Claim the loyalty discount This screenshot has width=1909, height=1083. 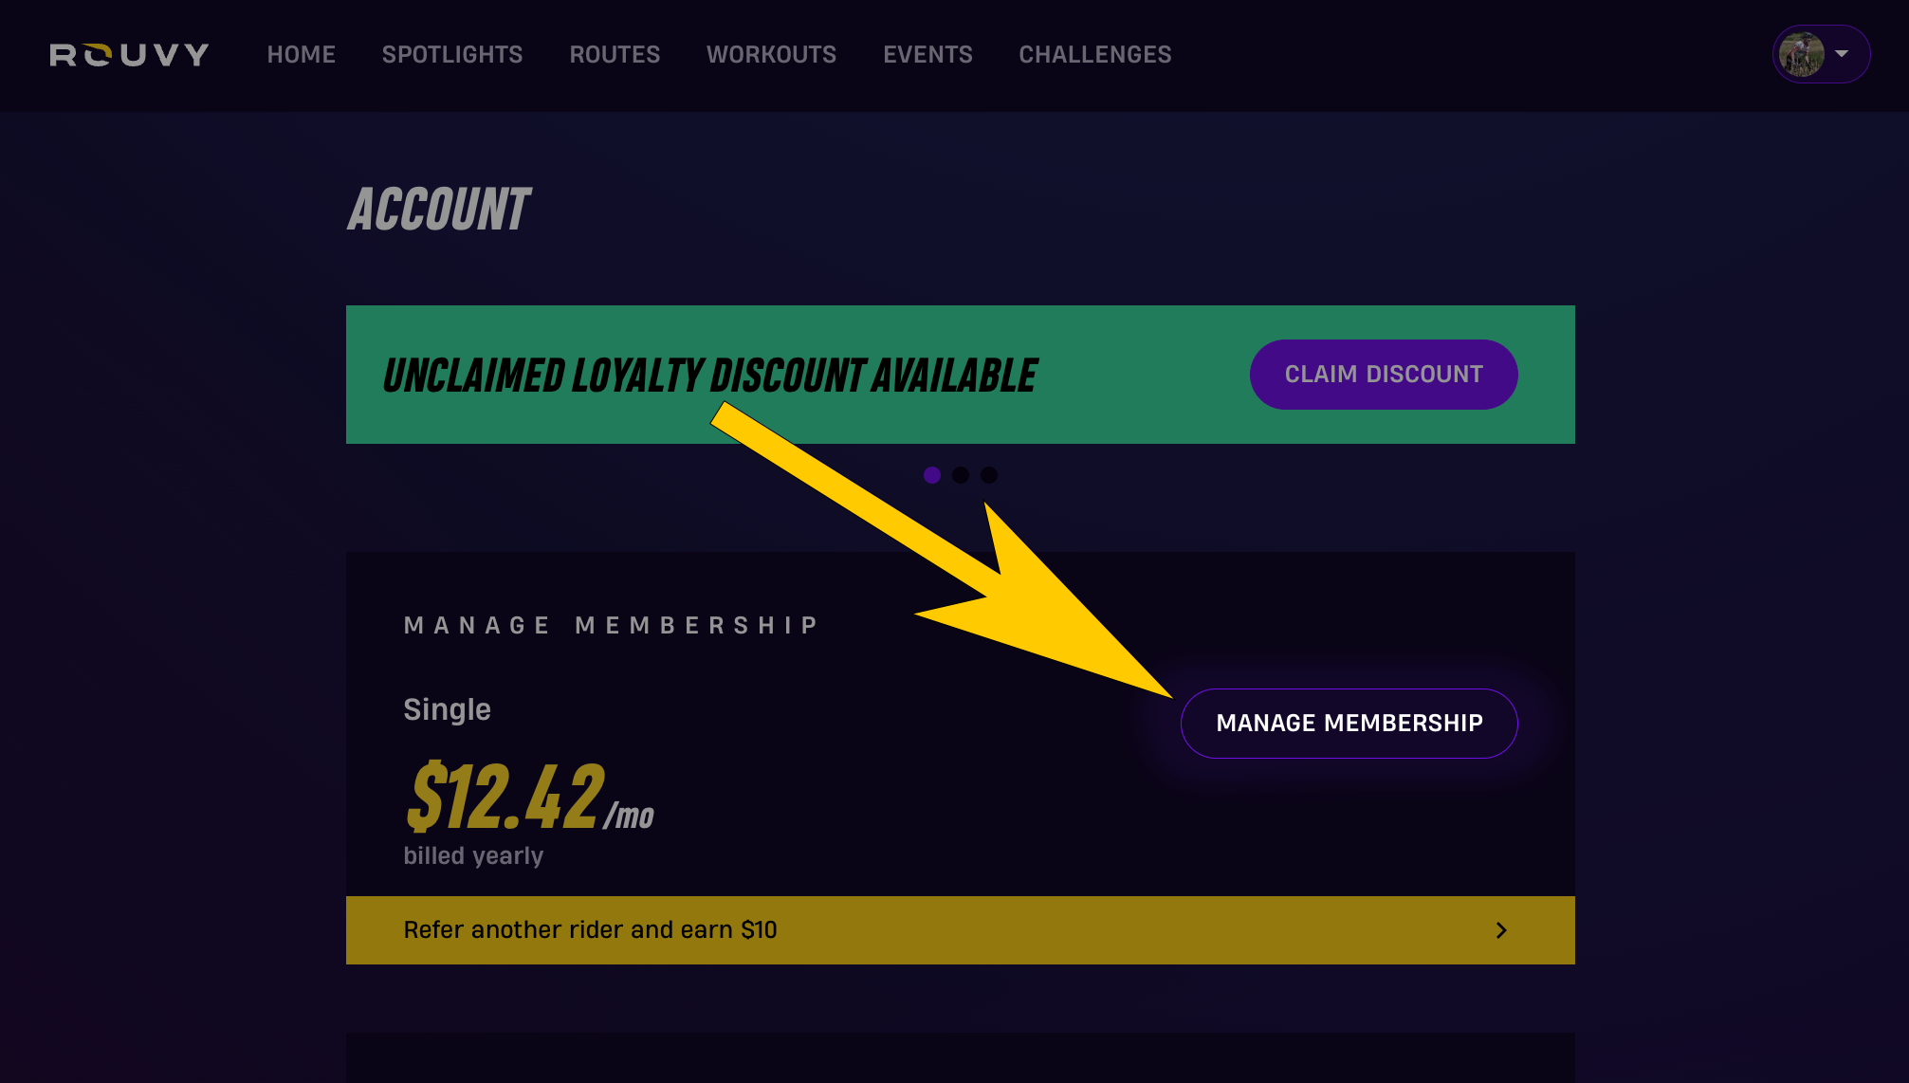[x=1384, y=375]
